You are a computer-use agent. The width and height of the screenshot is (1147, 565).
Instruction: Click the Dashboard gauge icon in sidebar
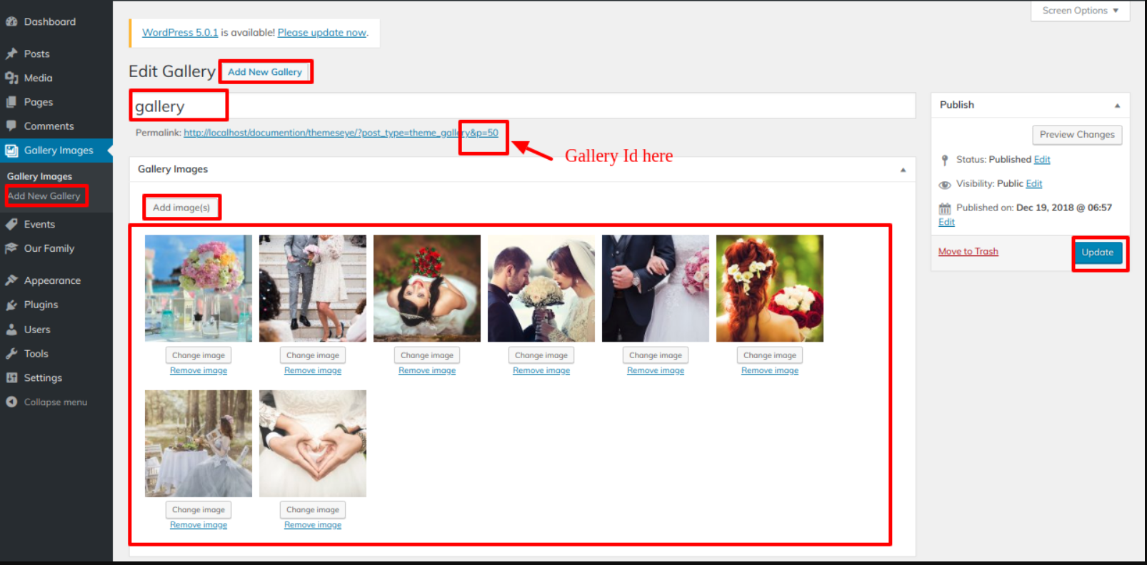(11, 22)
